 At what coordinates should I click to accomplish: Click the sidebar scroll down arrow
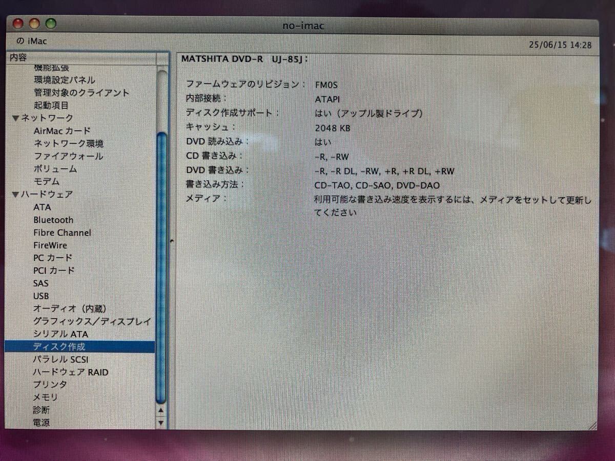161,423
